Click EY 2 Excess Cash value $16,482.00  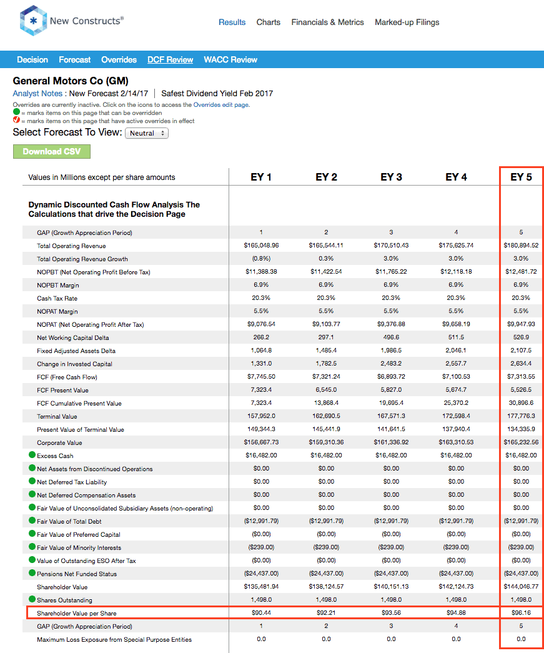326,455
